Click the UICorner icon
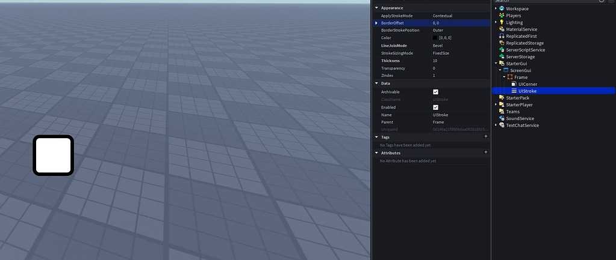The height and width of the screenshot is (260, 616). point(514,84)
